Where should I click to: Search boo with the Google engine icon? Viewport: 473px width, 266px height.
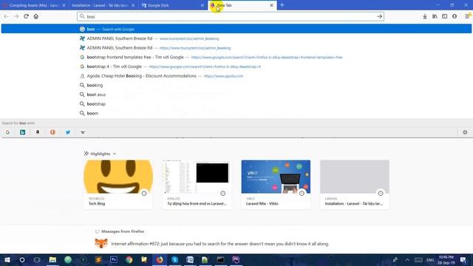(7, 132)
